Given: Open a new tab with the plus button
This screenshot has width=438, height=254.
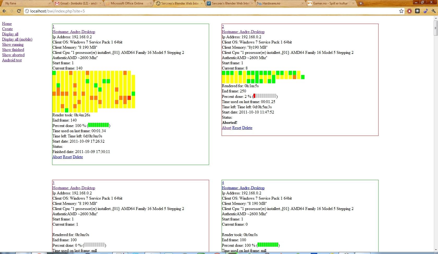Looking at the screenshot, I should click(x=361, y=3).
